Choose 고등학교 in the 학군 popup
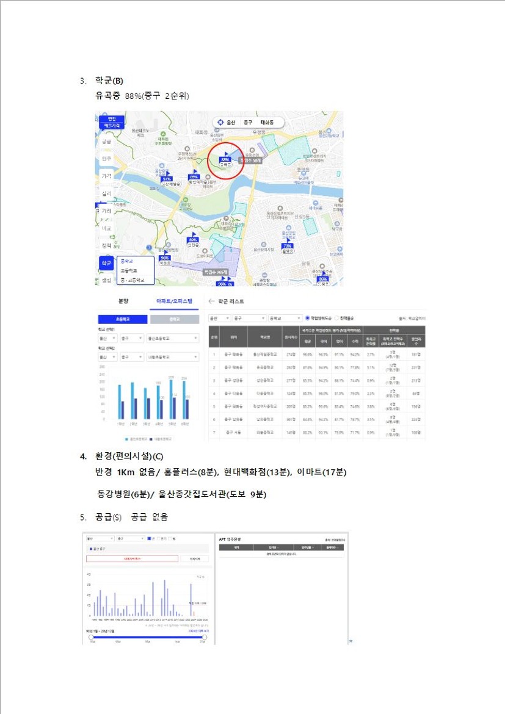The image size is (505, 714). [128, 271]
